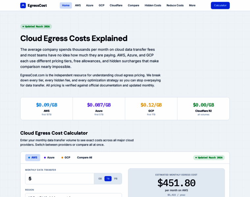The height and width of the screenshot is (197, 250).
Task: Switch calculator to Compare All tab
Action: 85,158
